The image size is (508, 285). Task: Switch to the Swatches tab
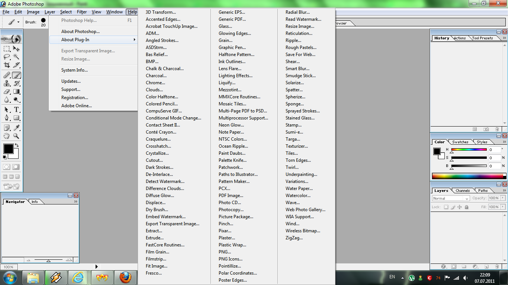(x=460, y=142)
